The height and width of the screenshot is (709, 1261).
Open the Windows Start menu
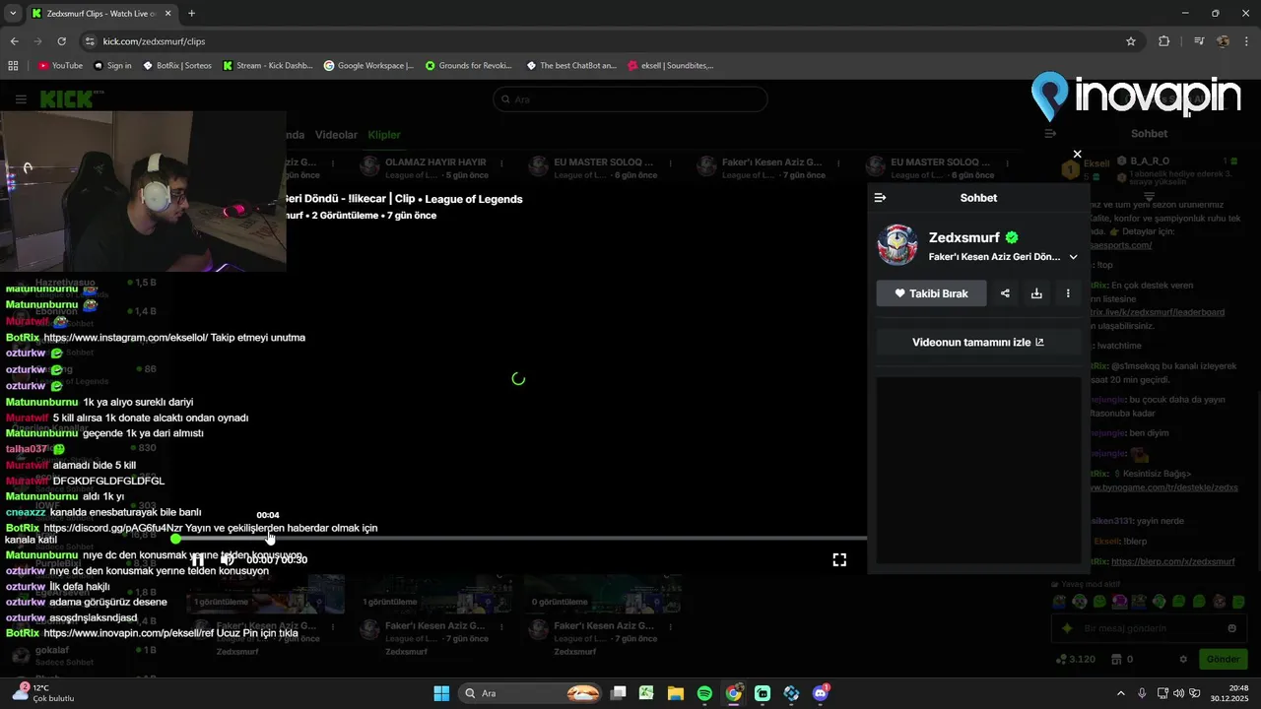441,693
